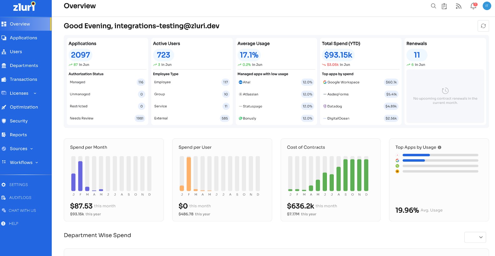
Task: Navigate to Departments in sidebar
Action: (24, 66)
